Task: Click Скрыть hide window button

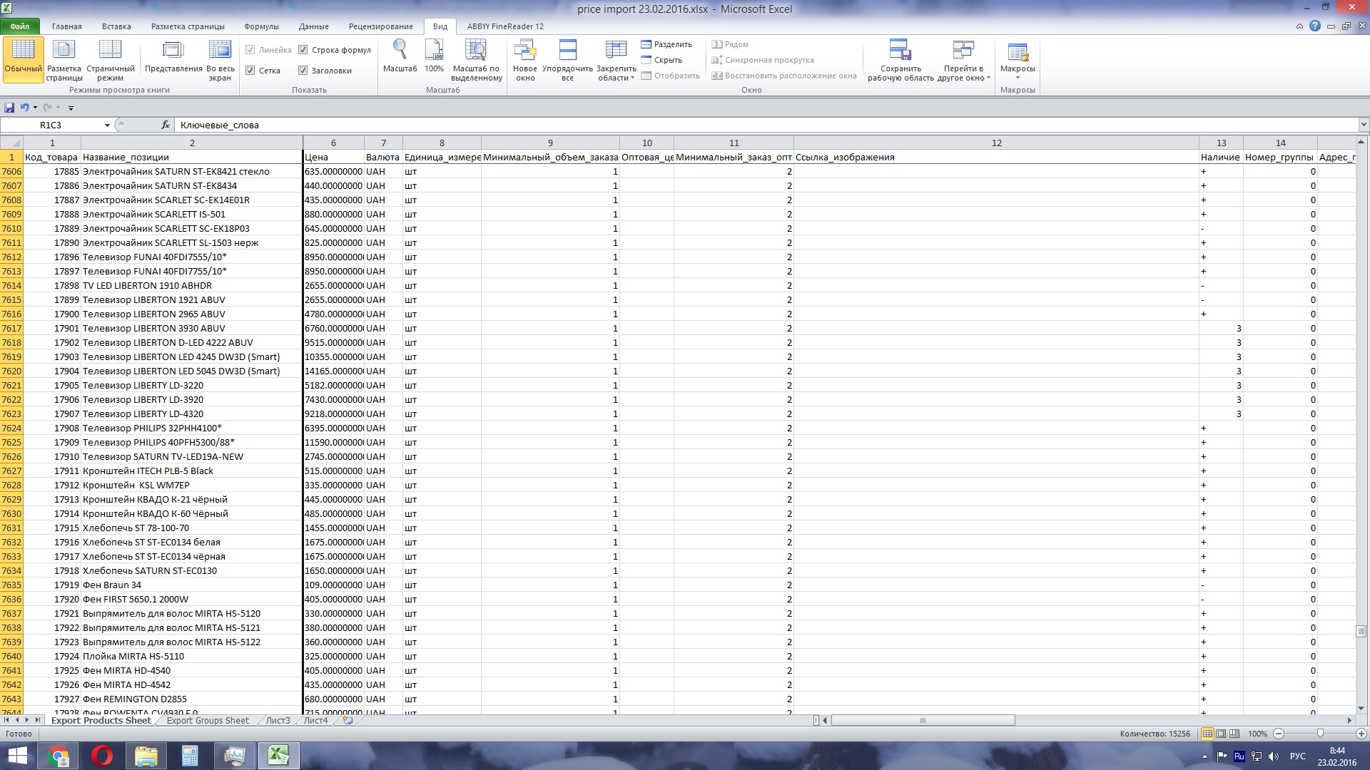Action: (661, 60)
